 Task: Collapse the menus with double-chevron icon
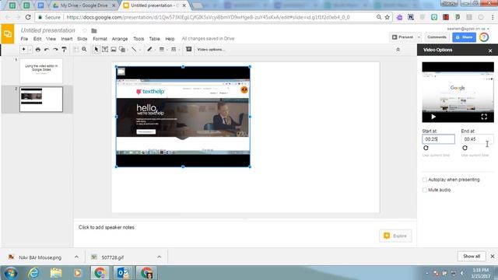click(398, 50)
